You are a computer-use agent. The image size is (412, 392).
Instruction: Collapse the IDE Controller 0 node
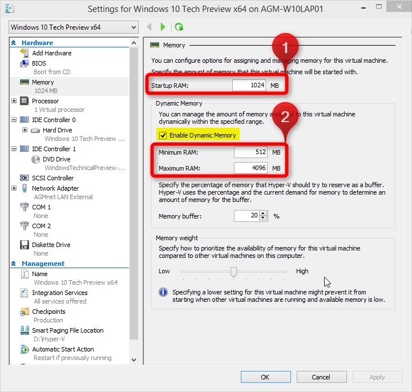click(14, 120)
